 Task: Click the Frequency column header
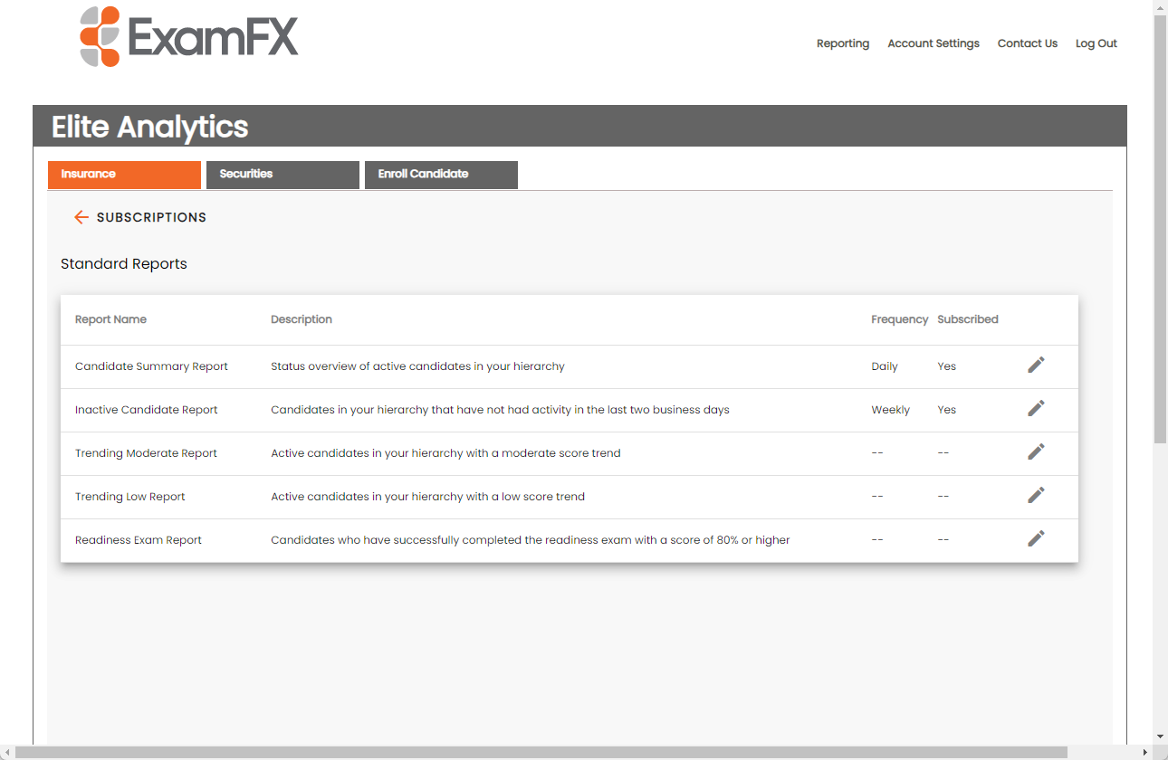899,319
